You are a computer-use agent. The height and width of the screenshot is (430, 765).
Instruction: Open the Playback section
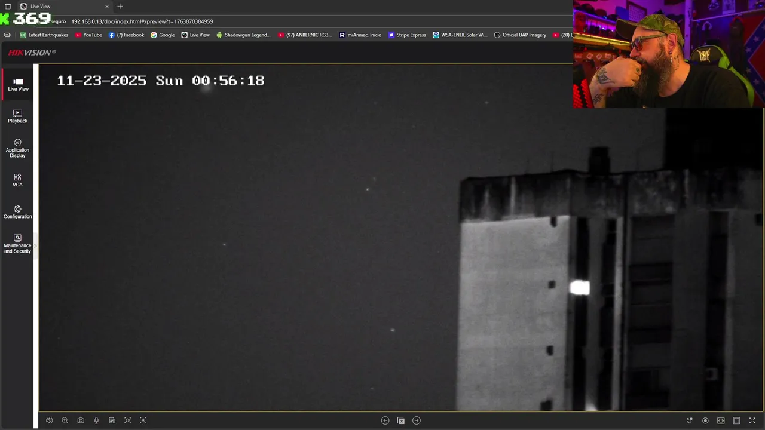[x=17, y=116]
